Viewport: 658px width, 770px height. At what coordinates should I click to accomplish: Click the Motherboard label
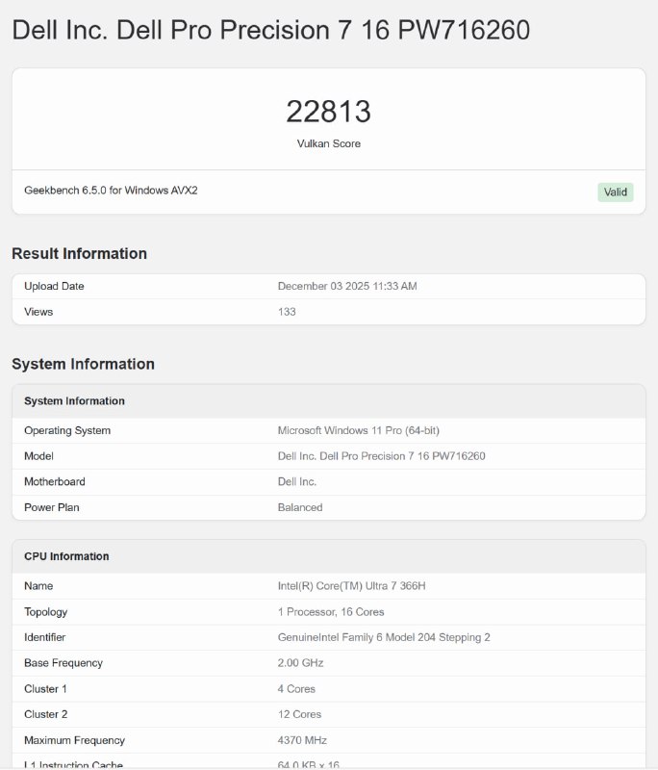pyautogui.click(x=55, y=482)
